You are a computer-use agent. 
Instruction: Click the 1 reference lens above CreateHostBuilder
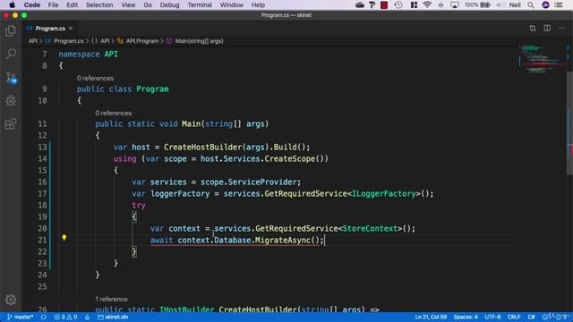tap(111, 299)
